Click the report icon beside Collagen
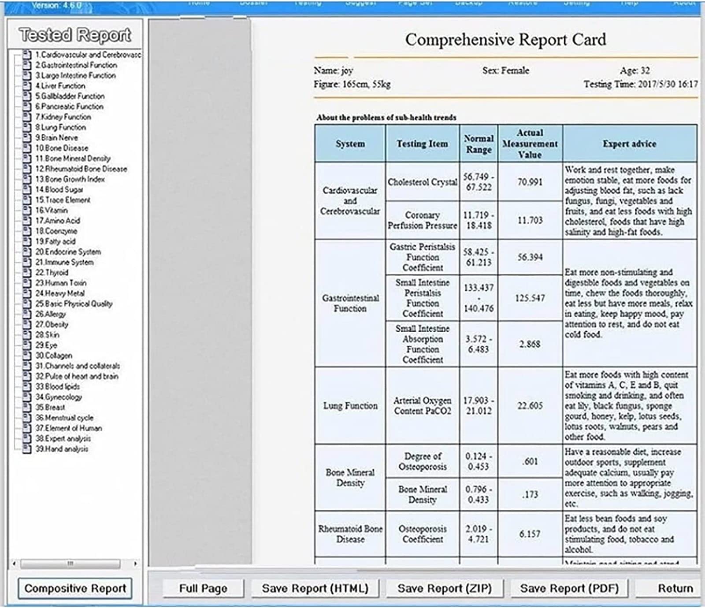This screenshot has height=608, width=705. point(27,356)
